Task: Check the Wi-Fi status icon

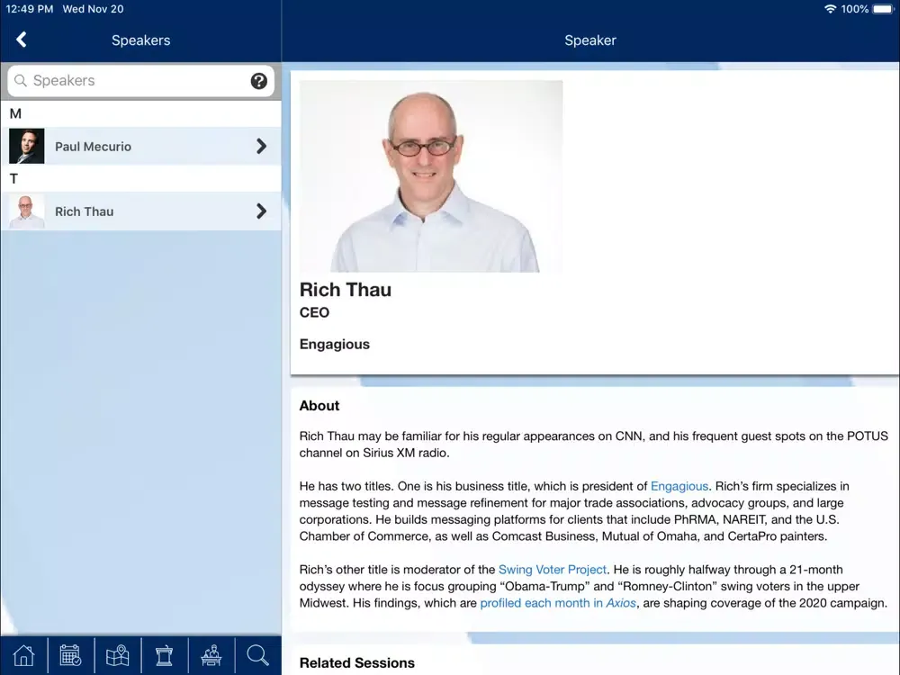Action: 830,9
